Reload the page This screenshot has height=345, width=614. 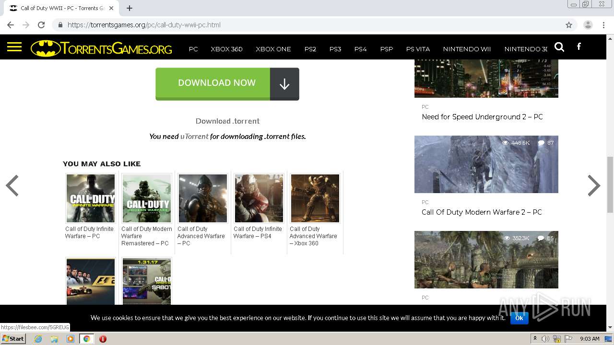coord(41,25)
